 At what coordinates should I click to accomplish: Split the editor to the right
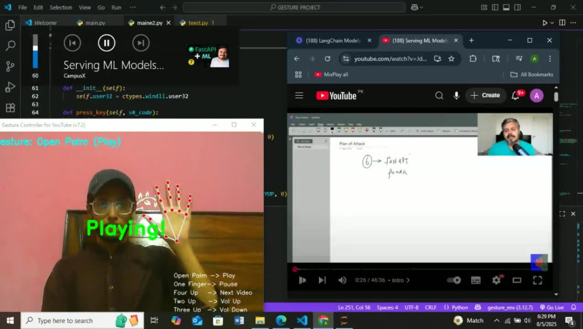click(562, 23)
